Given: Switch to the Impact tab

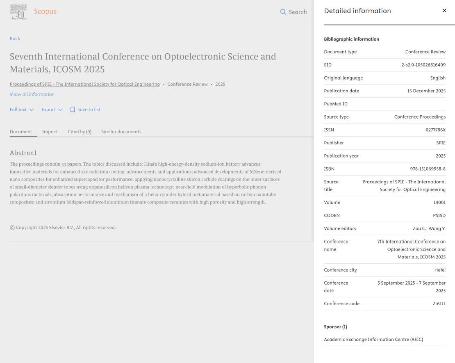Looking at the screenshot, I should click(x=50, y=132).
